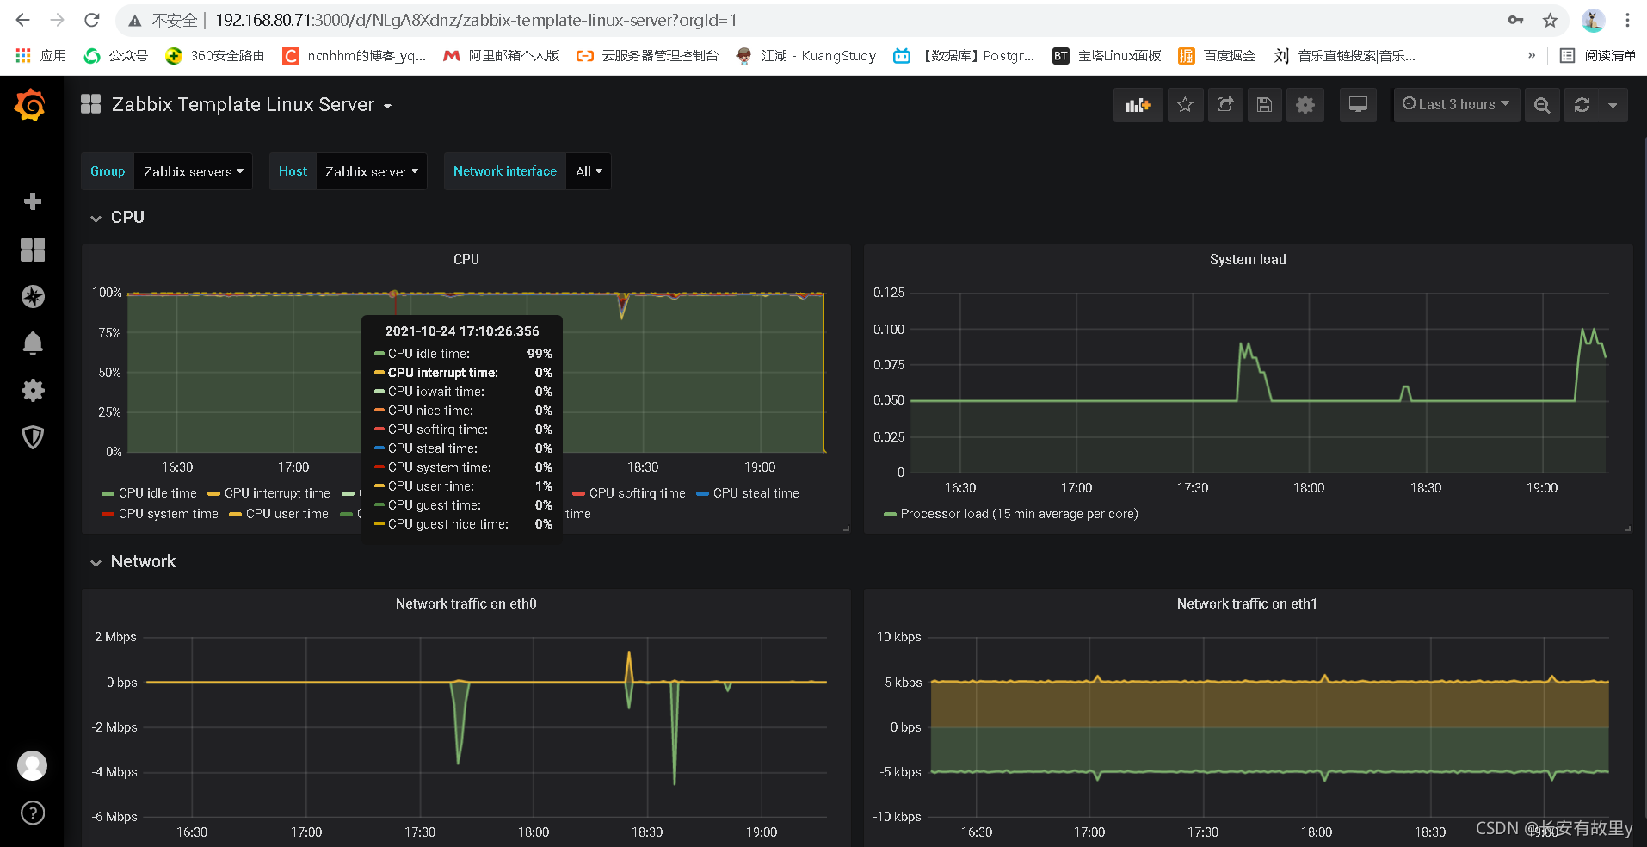Image resolution: width=1647 pixels, height=847 pixels.
Task: Open the Group Zabbix servers dropdown
Action: pyautogui.click(x=194, y=171)
